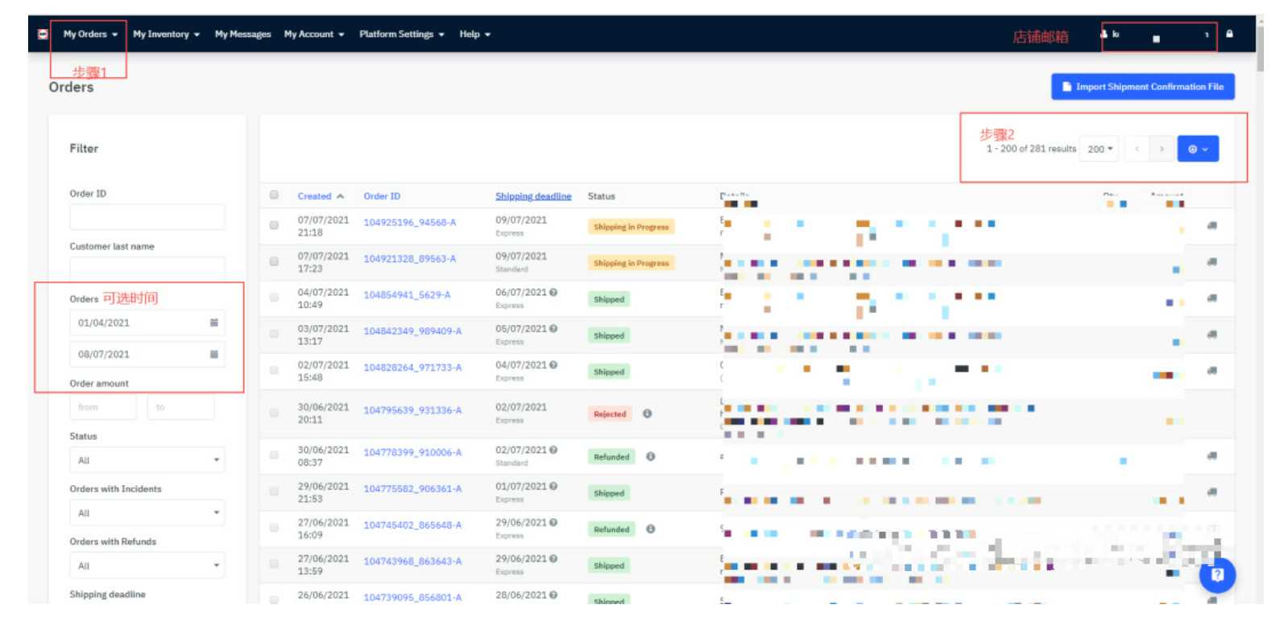Sort by the Order ID column header
Screen dimensions: 1280x621
(x=382, y=196)
